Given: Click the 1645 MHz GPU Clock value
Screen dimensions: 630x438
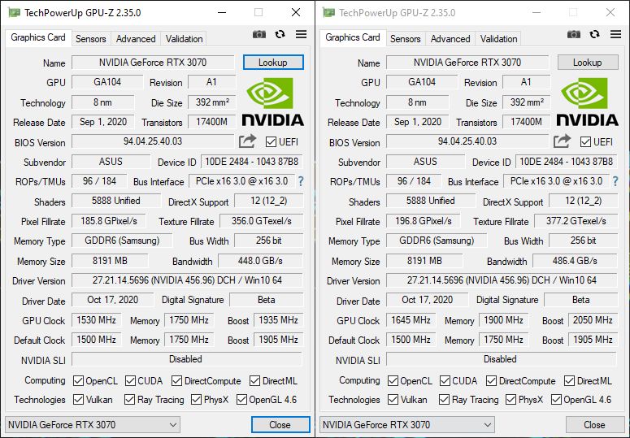Looking at the screenshot, I should [x=411, y=320].
